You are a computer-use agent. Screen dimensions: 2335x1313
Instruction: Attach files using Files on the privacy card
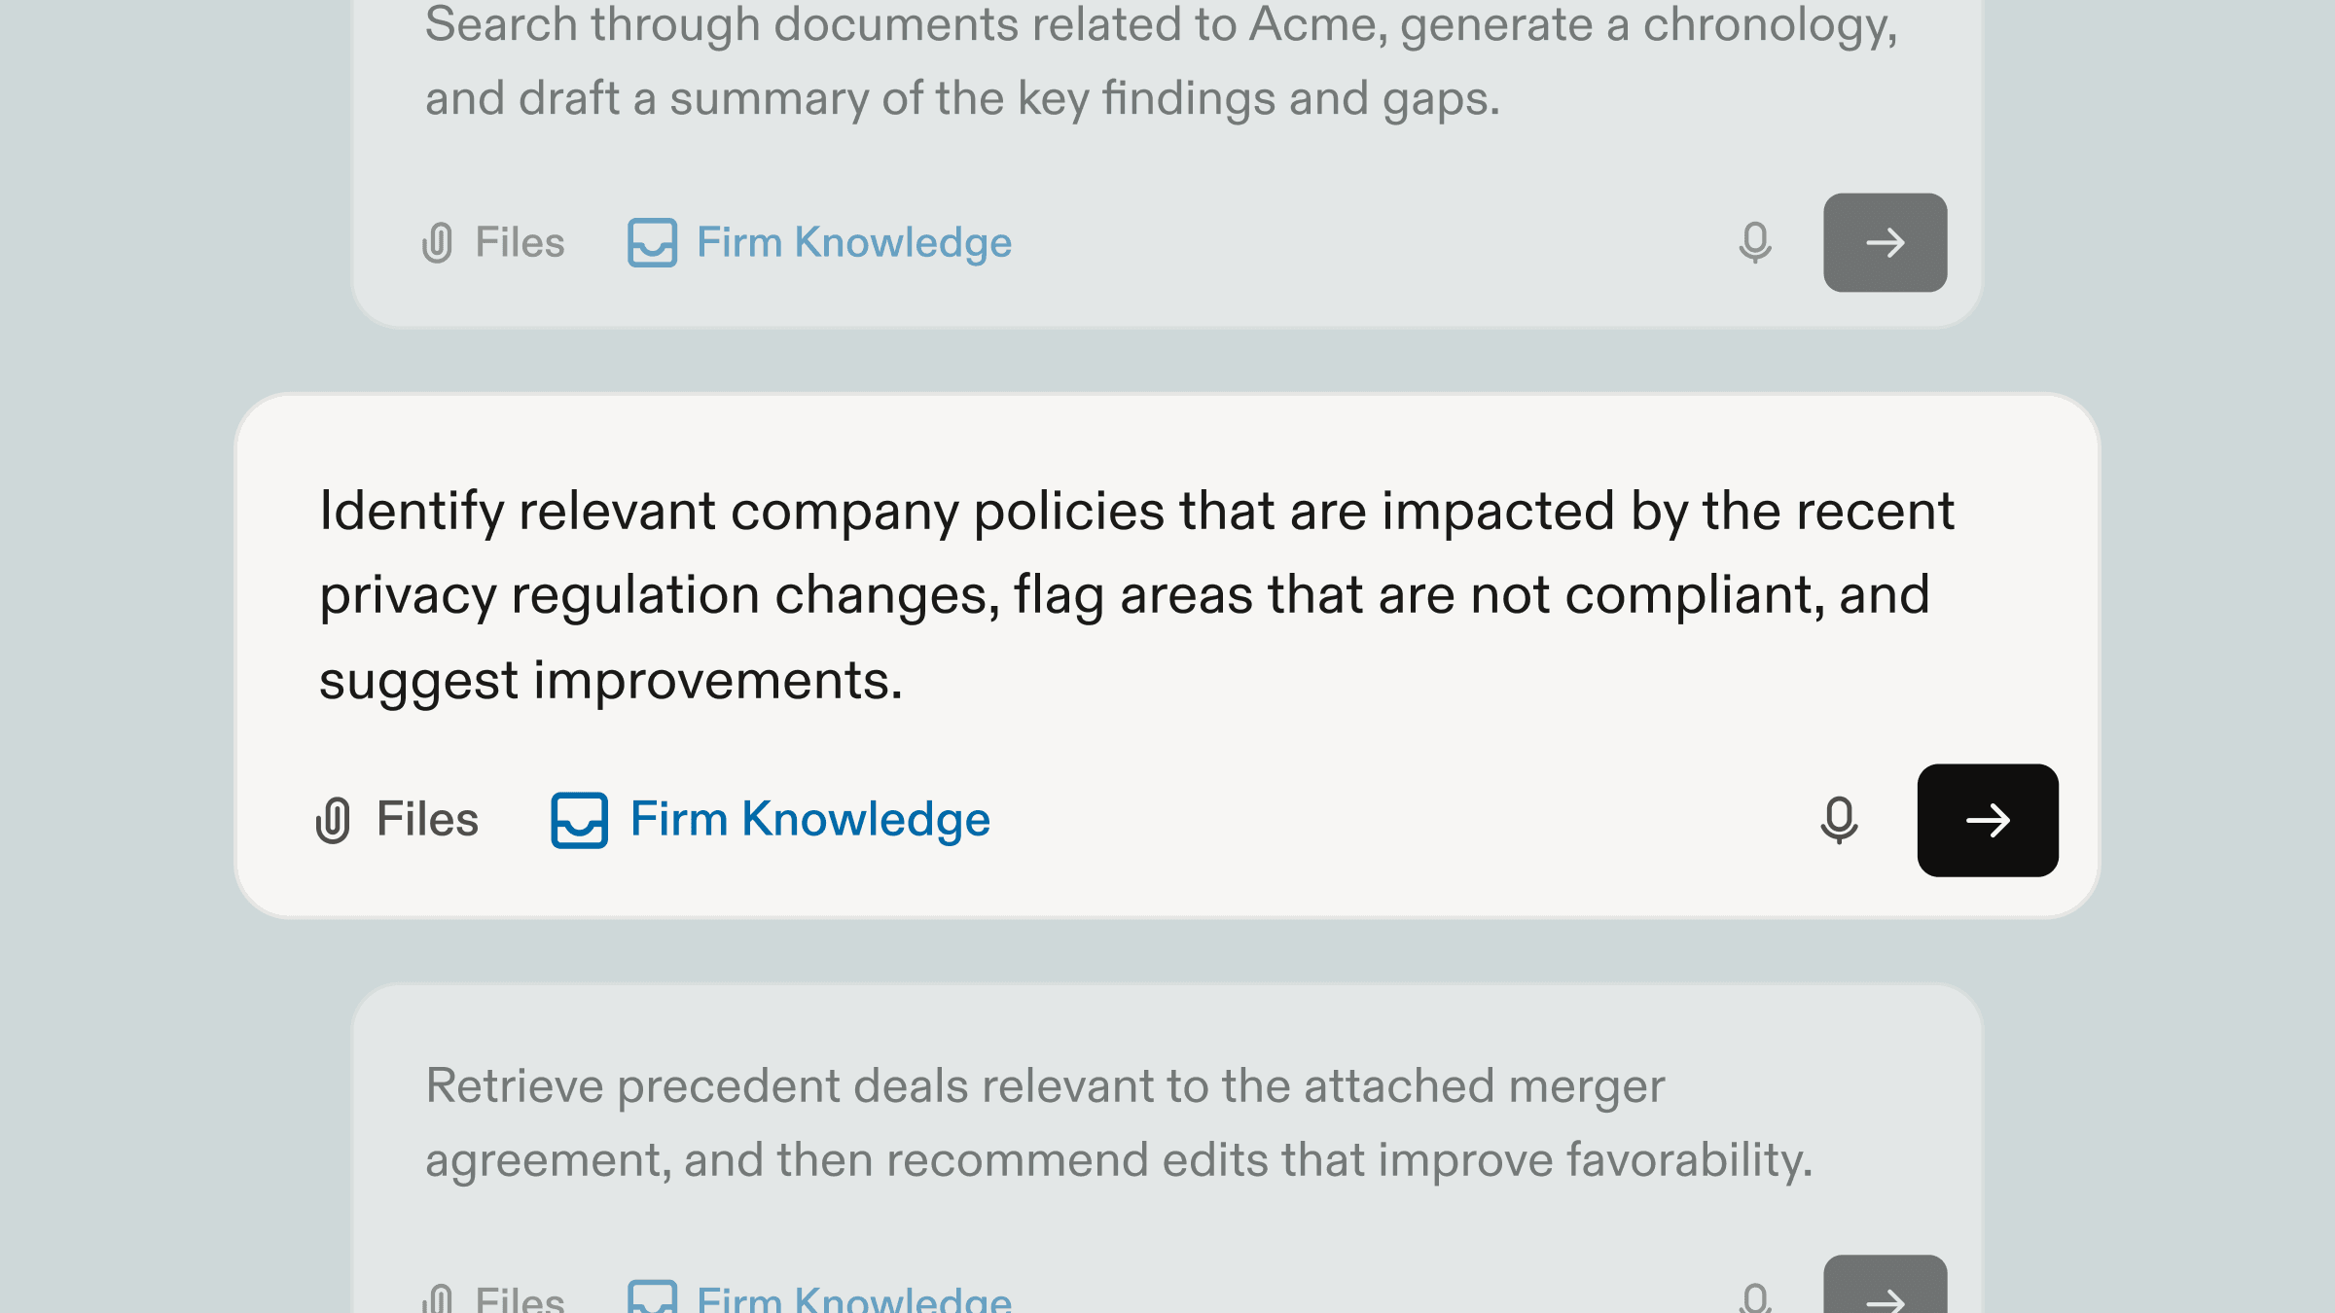[x=426, y=818]
